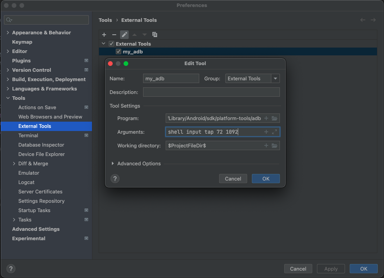The height and width of the screenshot is (278, 384).
Task: Click Tools in the breadcrumb
Action: pos(105,20)
